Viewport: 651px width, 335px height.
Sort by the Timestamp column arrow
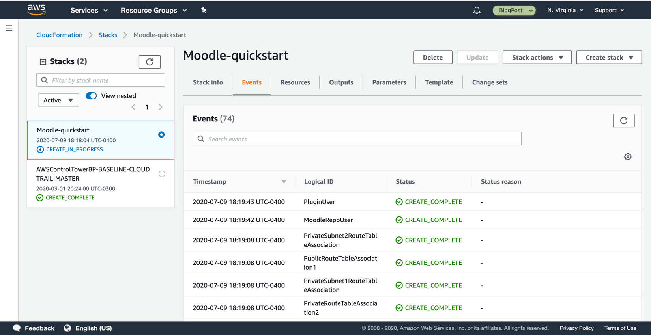pyautogui.click(x=284, y=182)
